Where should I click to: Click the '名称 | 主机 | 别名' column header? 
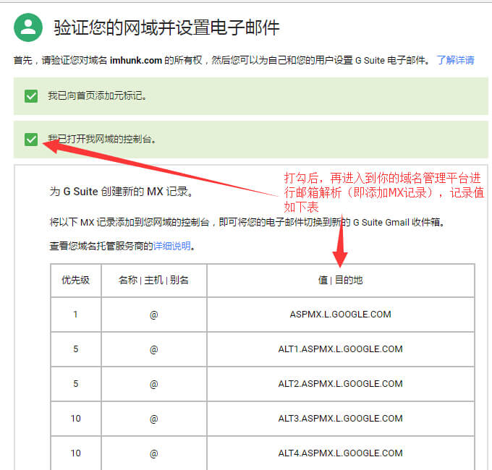coord(153,280)
